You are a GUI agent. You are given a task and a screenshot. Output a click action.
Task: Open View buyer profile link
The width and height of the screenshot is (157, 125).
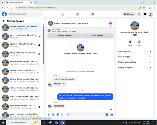tap(88, 72)
